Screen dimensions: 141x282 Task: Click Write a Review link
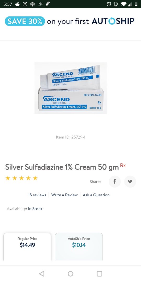point(64,195)
